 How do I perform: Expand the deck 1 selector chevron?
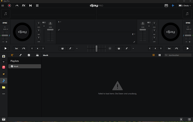(x=61, y=22)
